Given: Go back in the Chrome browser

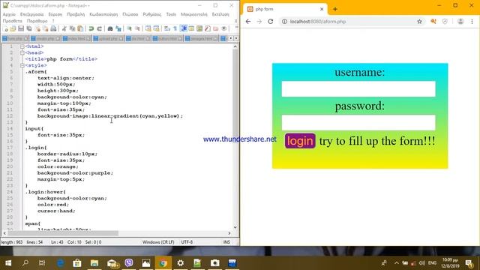Looking at the screenshot, I should pos(248,22).
